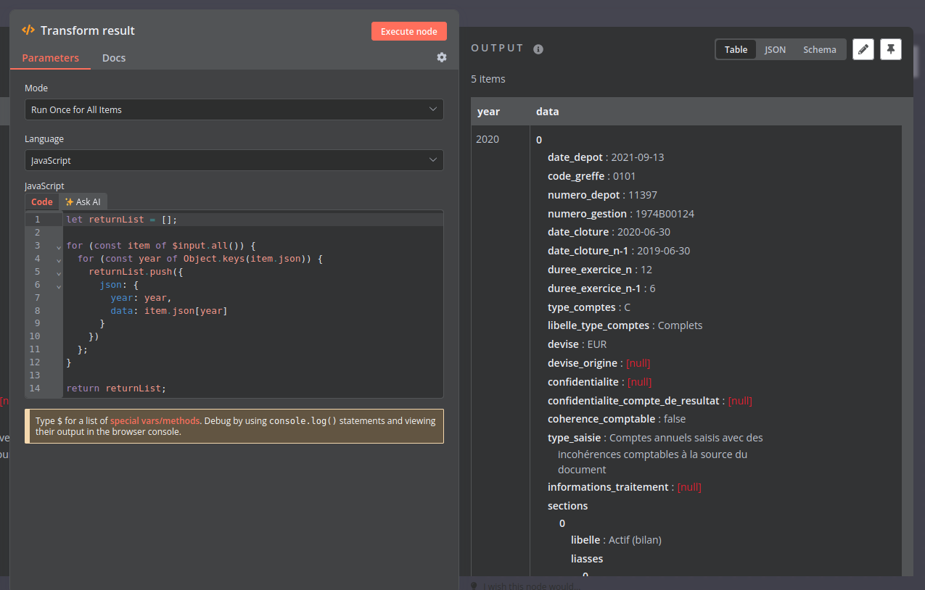Click the year column header
925x590 pixels.
(x=488, y=112)
